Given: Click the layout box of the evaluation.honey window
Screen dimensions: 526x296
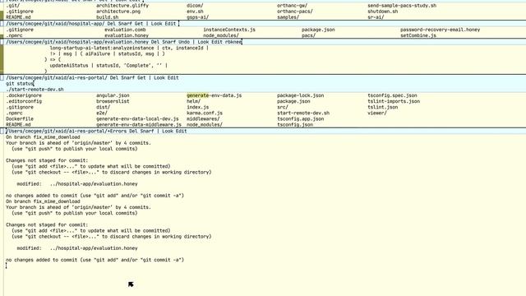Looking at the screenshot, I should tap(2, 42).
